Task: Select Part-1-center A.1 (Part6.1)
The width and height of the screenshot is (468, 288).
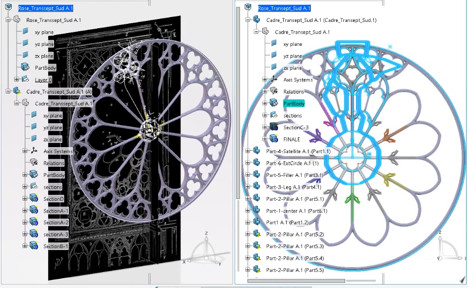Action: click(x=297, y=211)
